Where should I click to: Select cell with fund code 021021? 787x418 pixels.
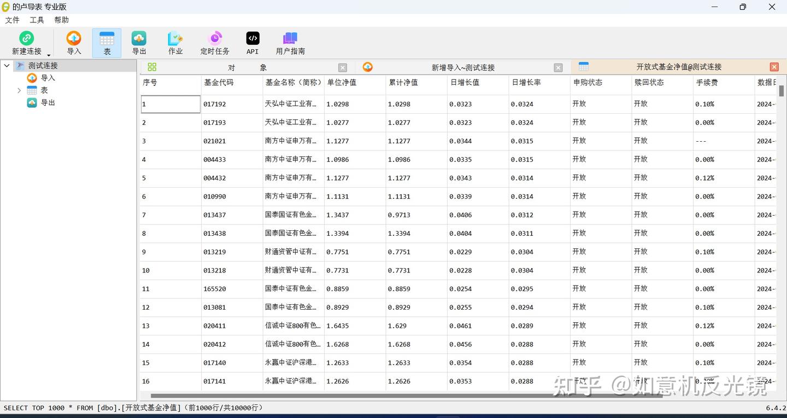[x=232, y=141]
